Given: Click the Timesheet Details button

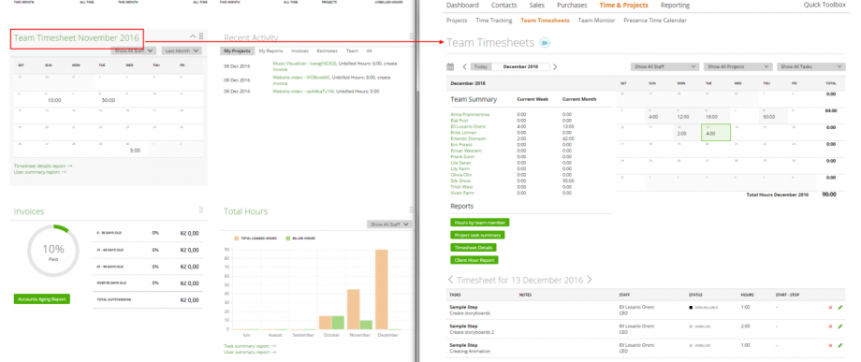Looking at the screenshot, I should (473, 247).
